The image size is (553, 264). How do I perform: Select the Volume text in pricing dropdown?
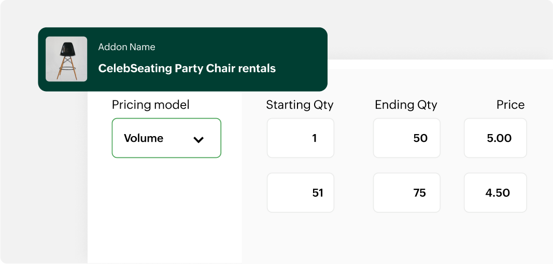[144, 138]
